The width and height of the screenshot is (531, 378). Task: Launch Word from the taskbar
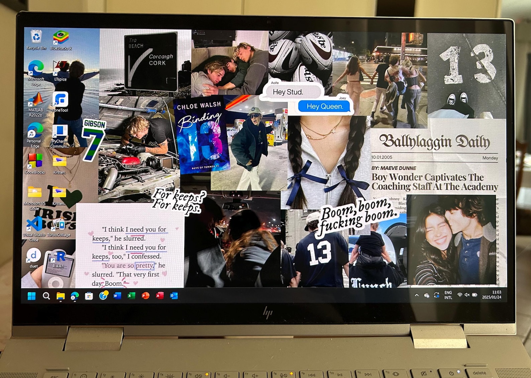click(117, 296)
